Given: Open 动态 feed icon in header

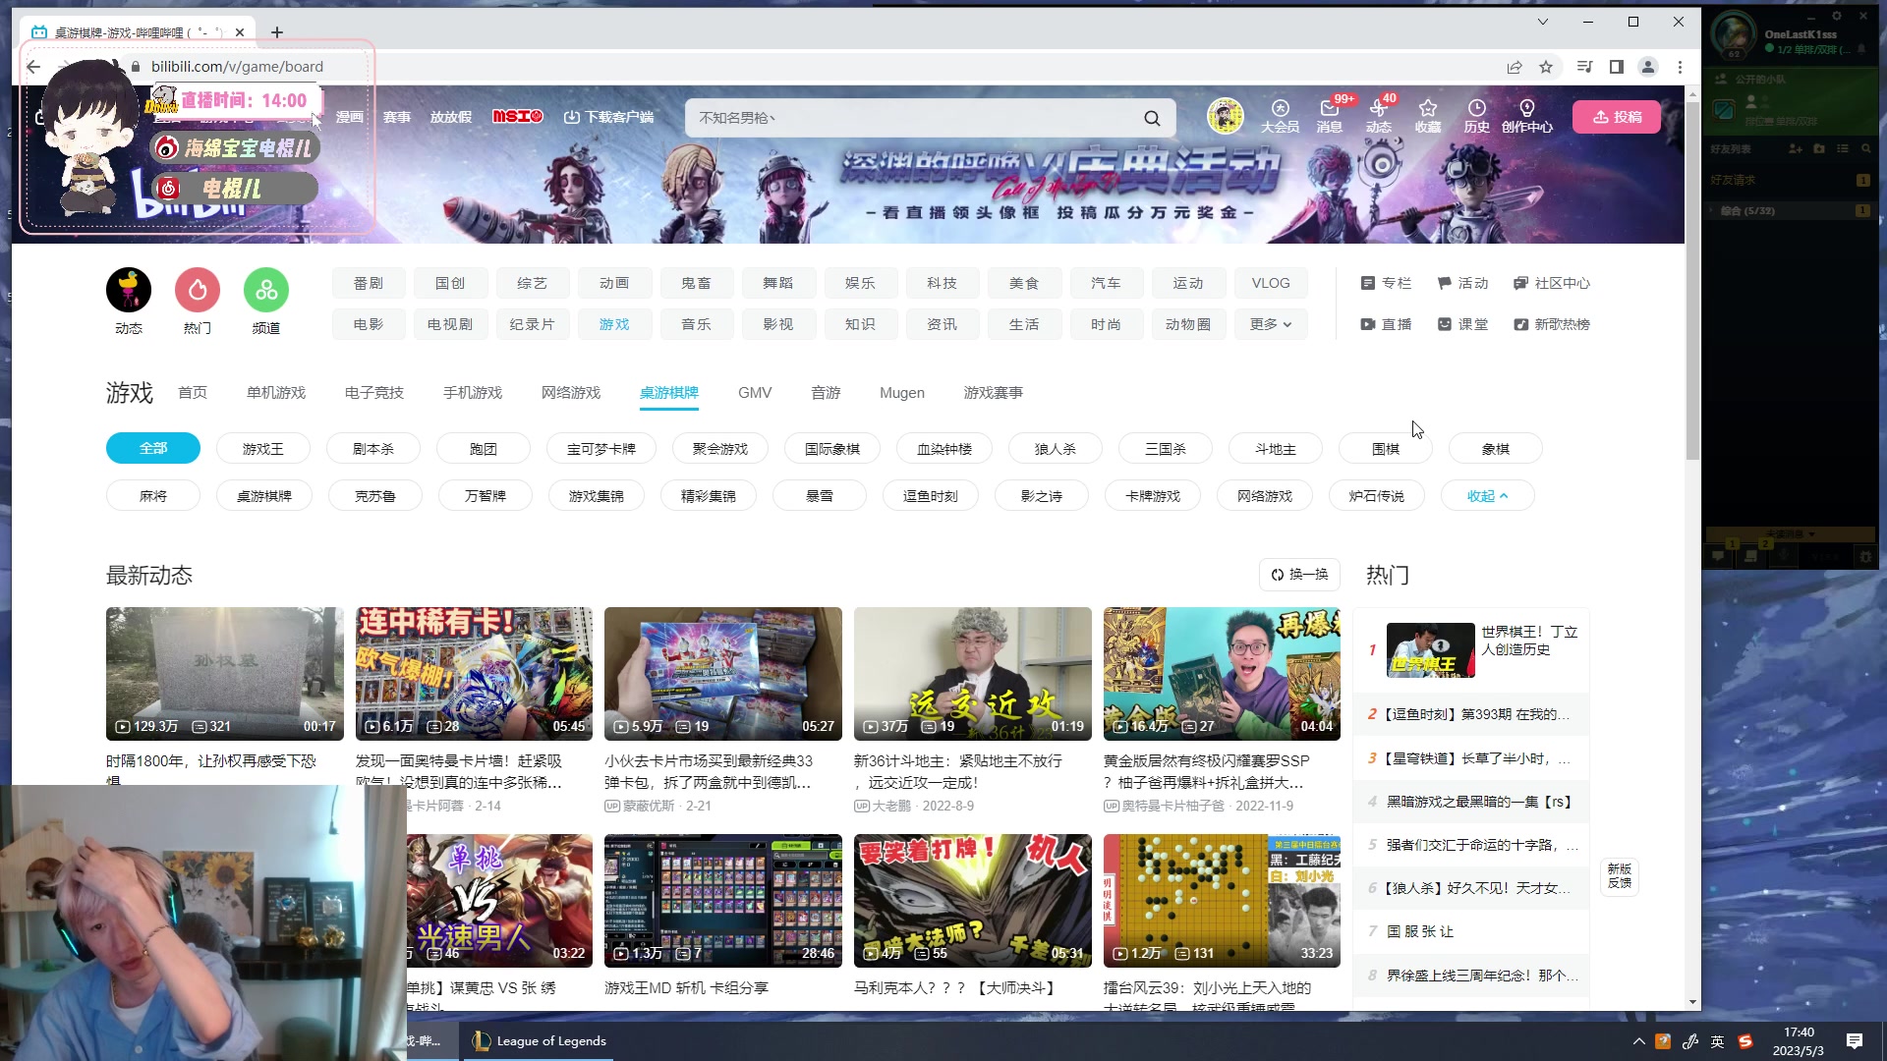Looking at the screenshot, I should point(1379,116).
